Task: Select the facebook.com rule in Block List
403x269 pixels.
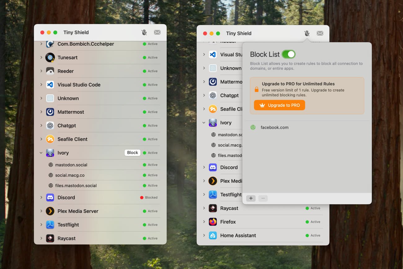Action: [x=307, y=127]
